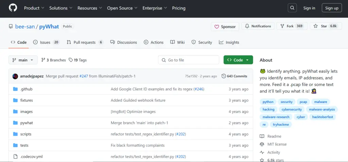Image resolution: width=348 pixels, height=162 pixels.
Task: Select the cybersecurity topic tag
Action: [292, 109]
